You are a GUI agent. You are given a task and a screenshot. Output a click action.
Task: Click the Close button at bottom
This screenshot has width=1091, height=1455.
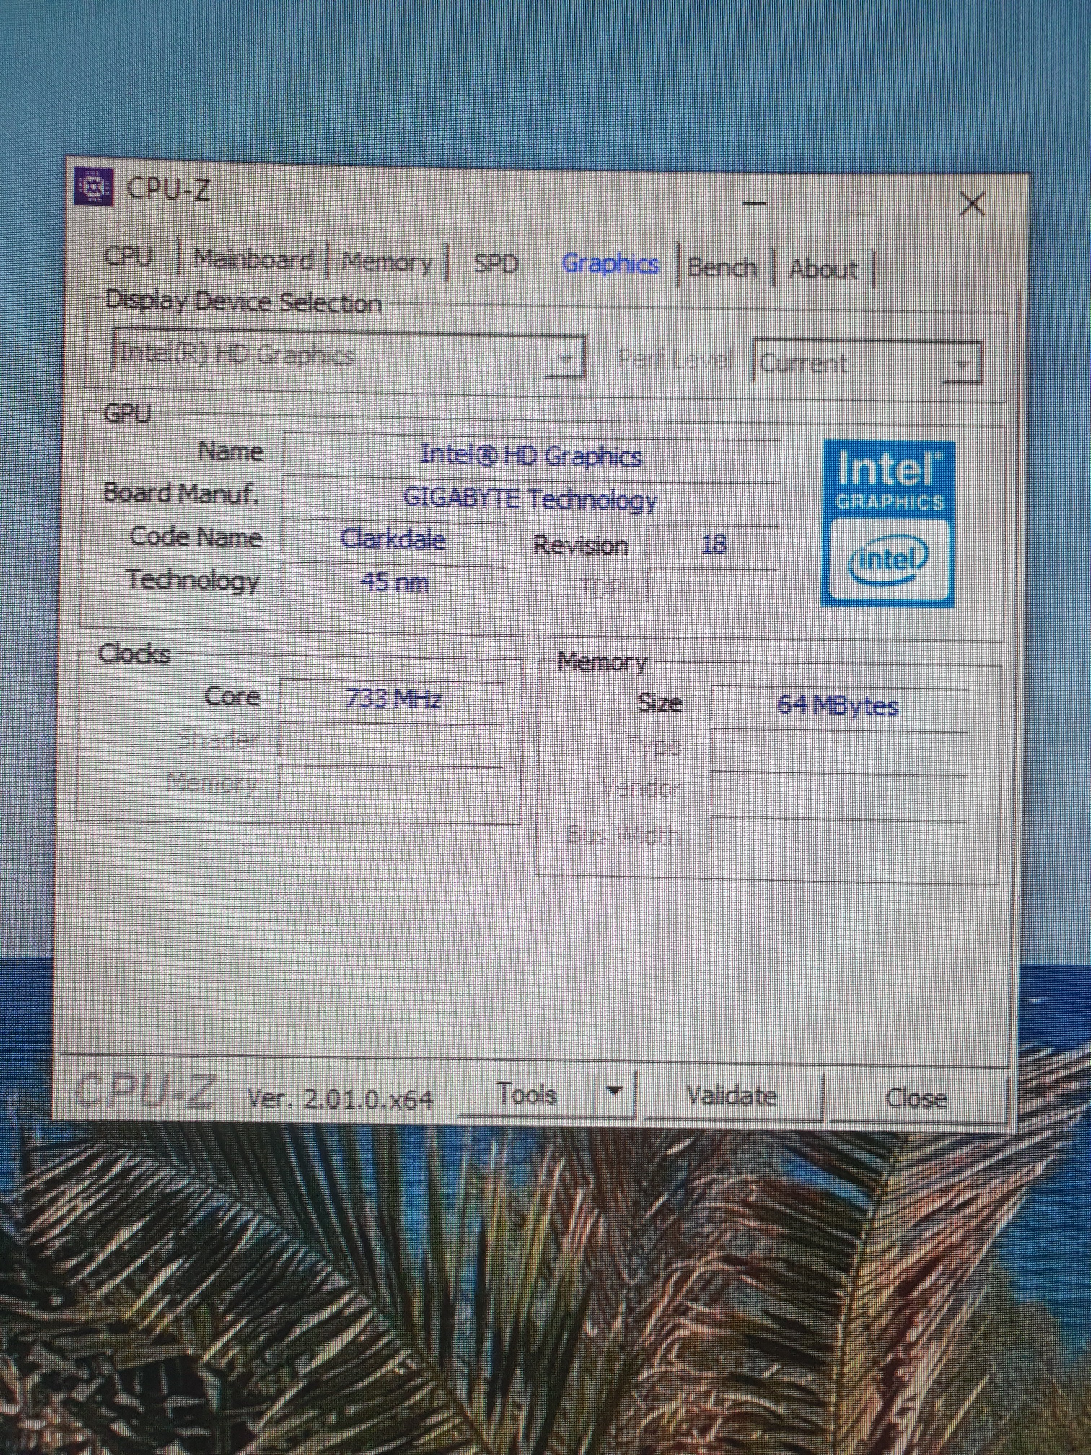point(916,1098)
